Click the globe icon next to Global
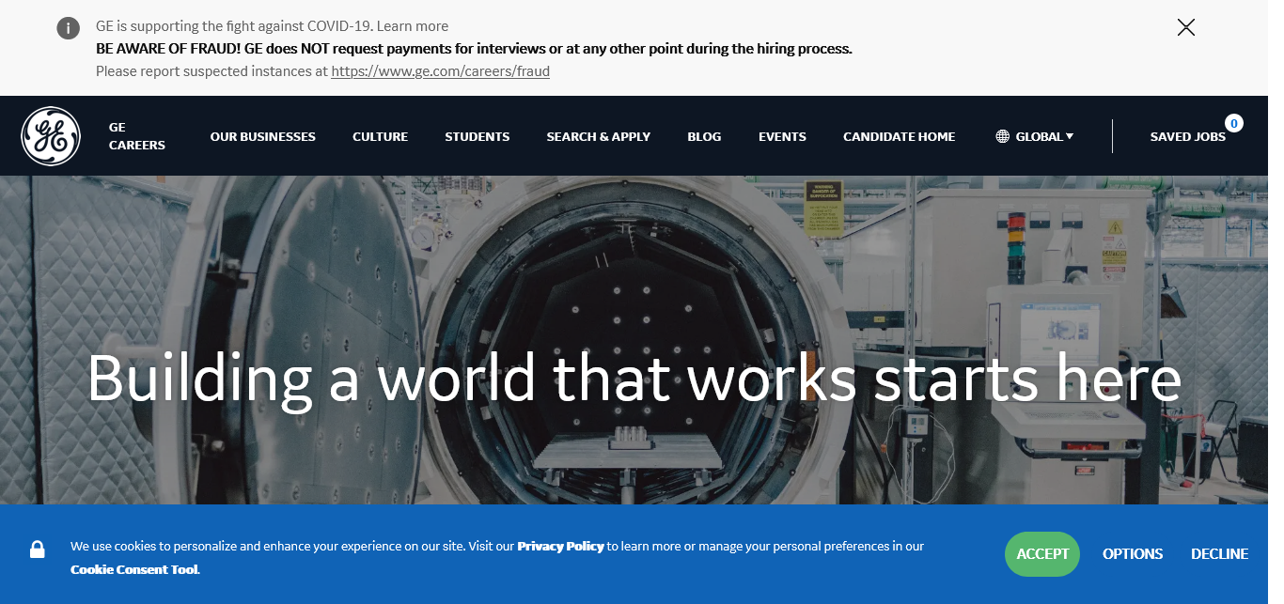The image size is (1284, 604). click(x=1003, y=137)
